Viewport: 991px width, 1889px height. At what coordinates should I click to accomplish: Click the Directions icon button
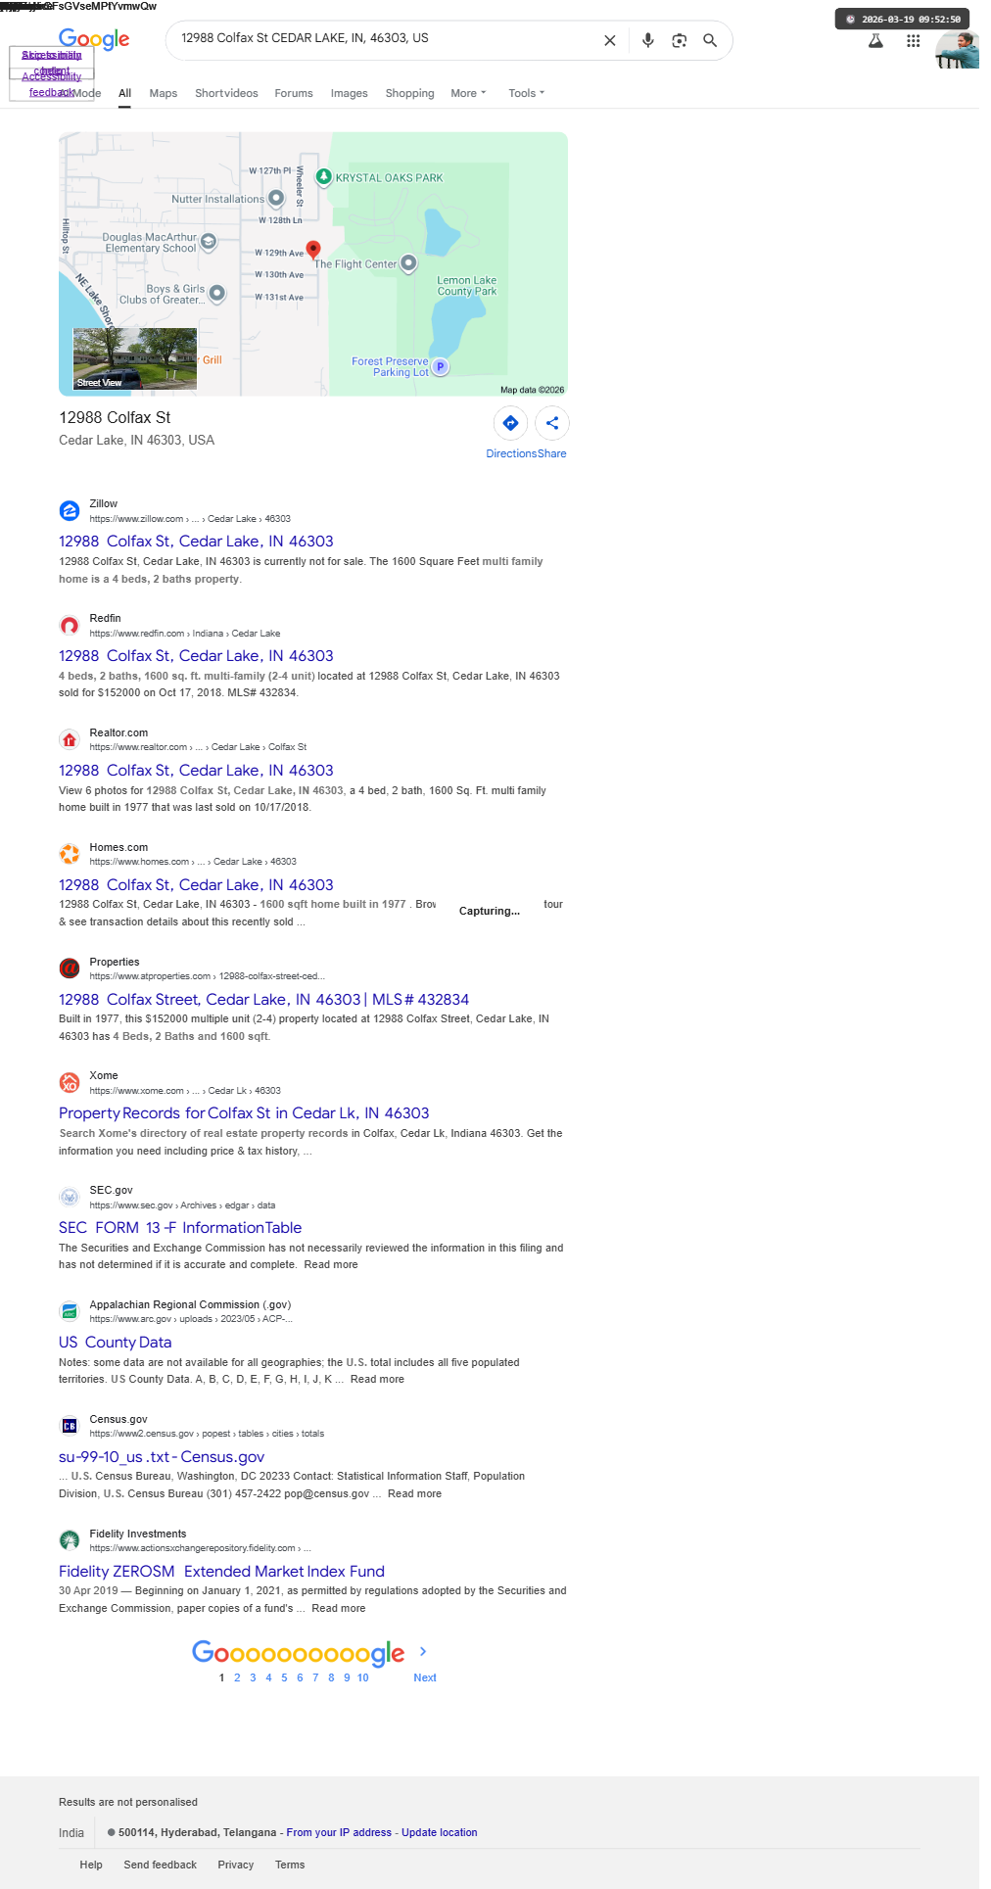click(x=510, y=423)
